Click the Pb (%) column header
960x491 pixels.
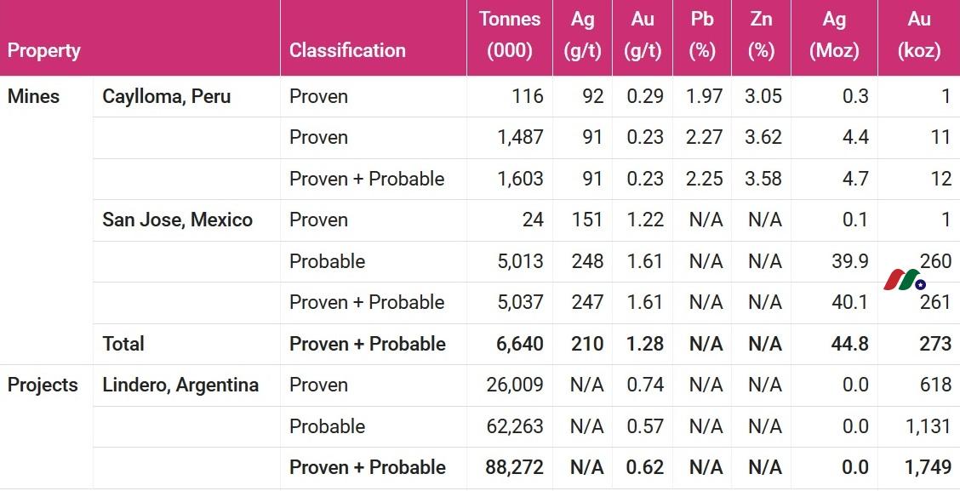point(701,34)
